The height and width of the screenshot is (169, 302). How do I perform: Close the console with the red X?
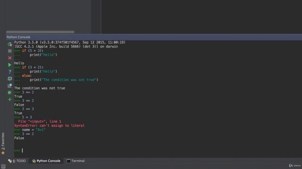(x=9, y=58)
